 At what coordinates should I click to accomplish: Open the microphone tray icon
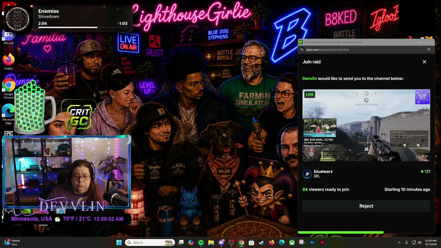[407, 242]
